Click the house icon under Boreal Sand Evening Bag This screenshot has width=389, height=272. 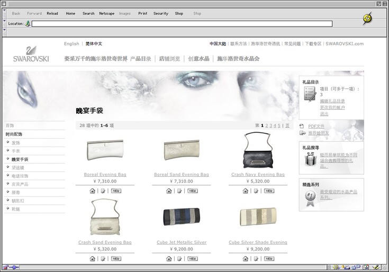click(169, 191)
